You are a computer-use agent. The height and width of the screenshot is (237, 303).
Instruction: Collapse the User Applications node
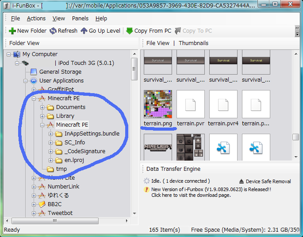click(25, 81)
